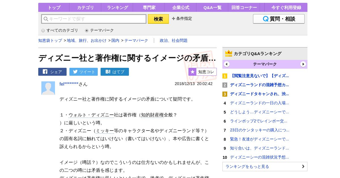Open the 国内 breadcrumb link
The width and height of the screenshot is (340, 178).
[x=115, y=40]
